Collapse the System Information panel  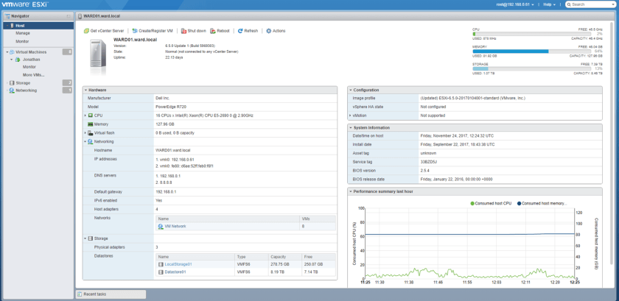coord(351,128)
